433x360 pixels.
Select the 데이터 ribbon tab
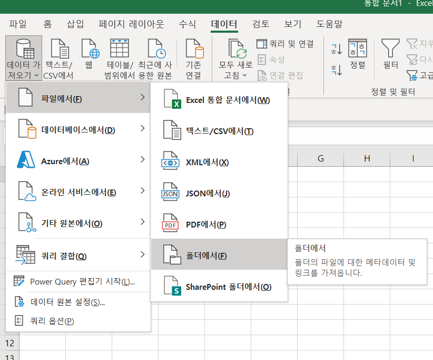tap(224, 24)
